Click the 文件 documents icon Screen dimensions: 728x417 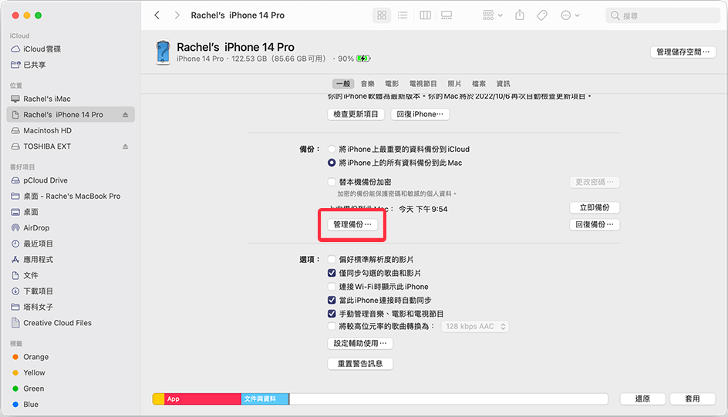click(x=15, y=275)
